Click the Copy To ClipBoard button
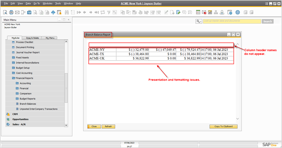 point(224,126)
